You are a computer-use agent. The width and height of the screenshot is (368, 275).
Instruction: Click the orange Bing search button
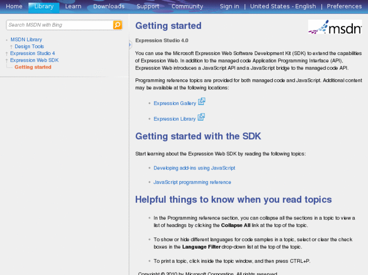117,25
